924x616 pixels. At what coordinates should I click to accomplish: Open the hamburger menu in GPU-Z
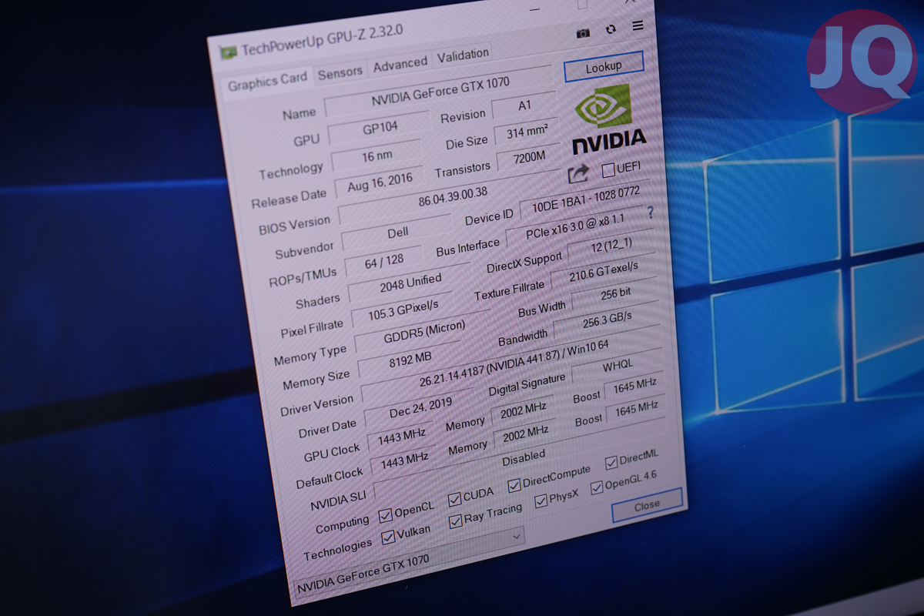tap(638, 26)
